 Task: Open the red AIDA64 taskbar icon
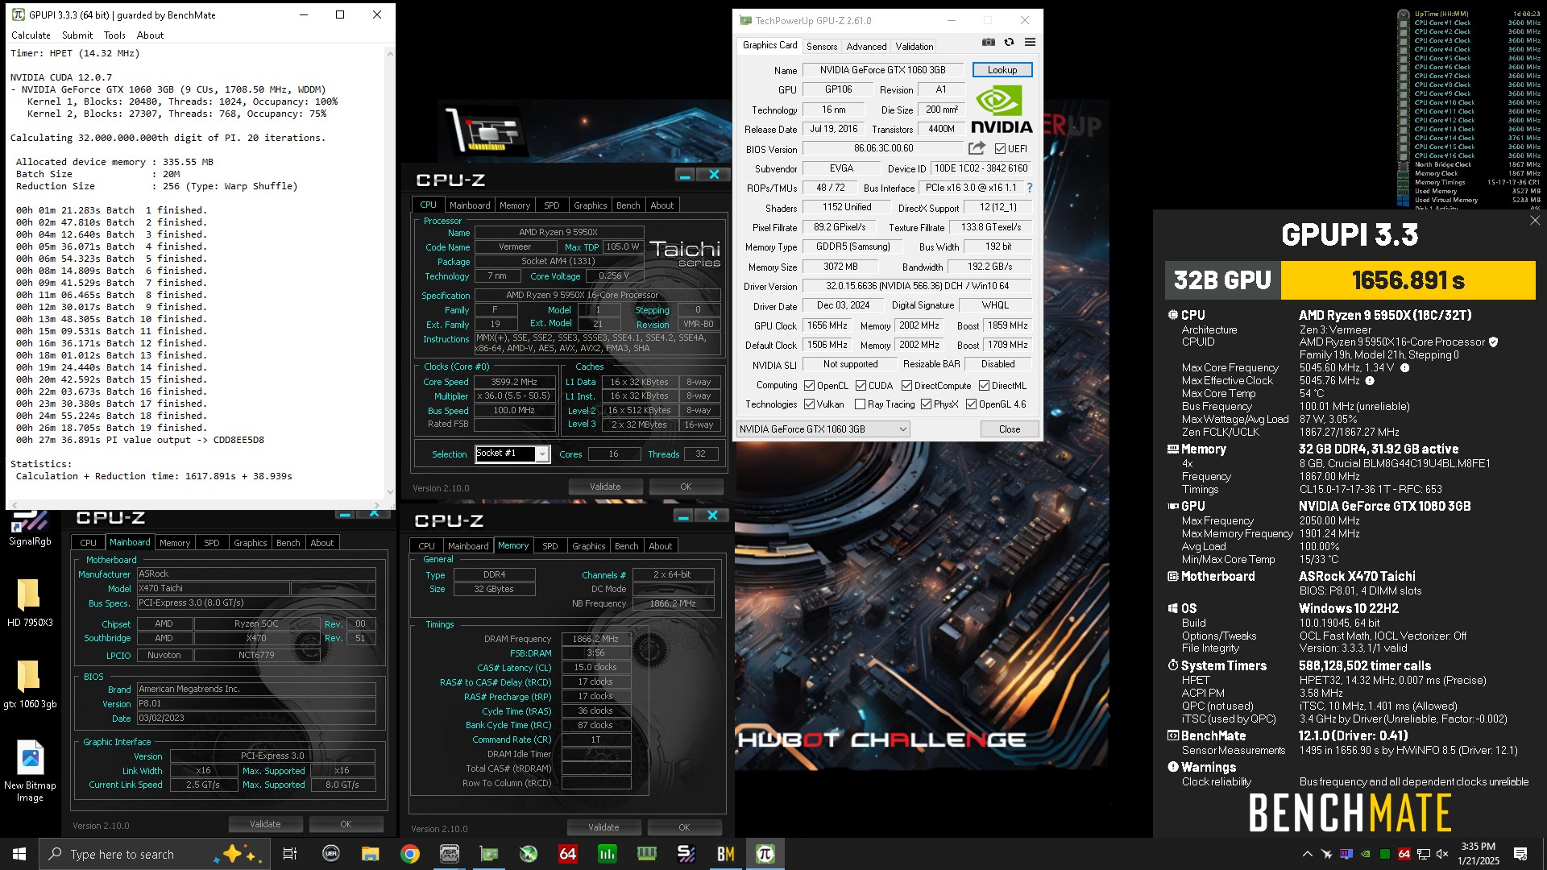567,854
